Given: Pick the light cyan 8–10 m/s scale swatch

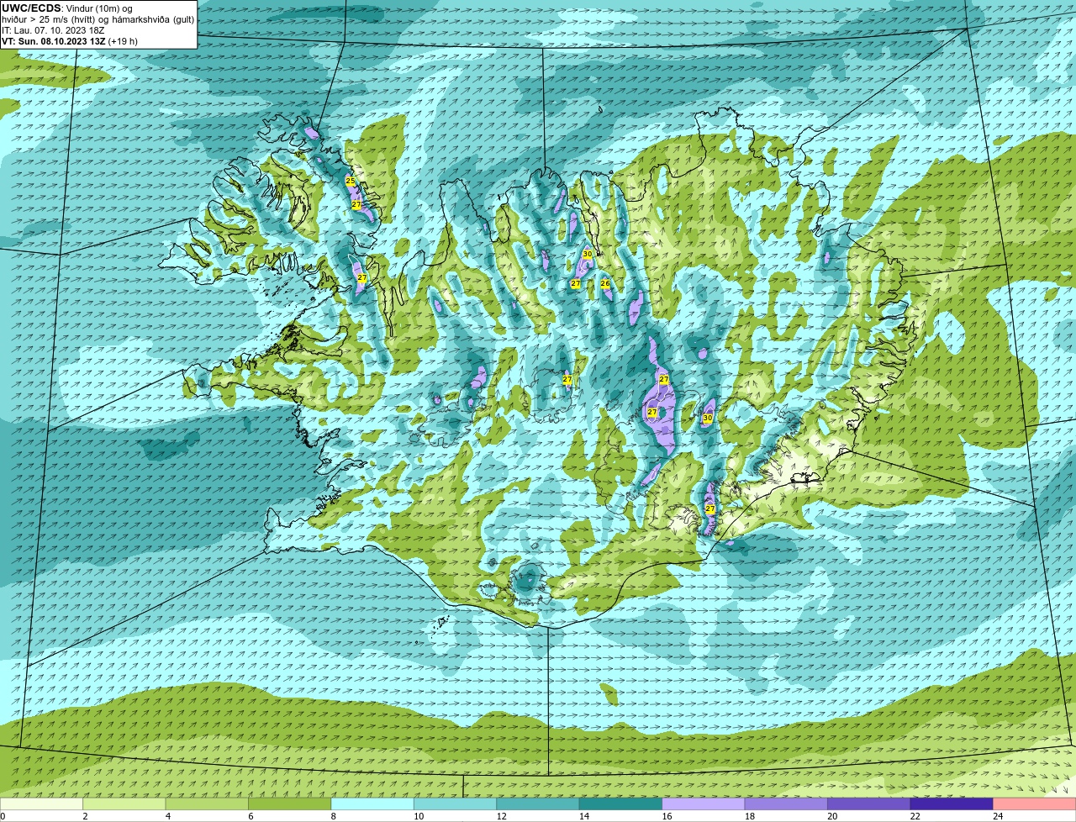Looking at the screenshot, I should click(x=373, y=804).
